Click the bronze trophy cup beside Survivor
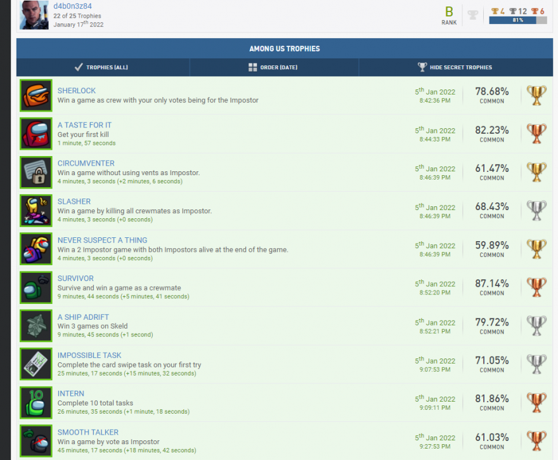 click(536, 287)
